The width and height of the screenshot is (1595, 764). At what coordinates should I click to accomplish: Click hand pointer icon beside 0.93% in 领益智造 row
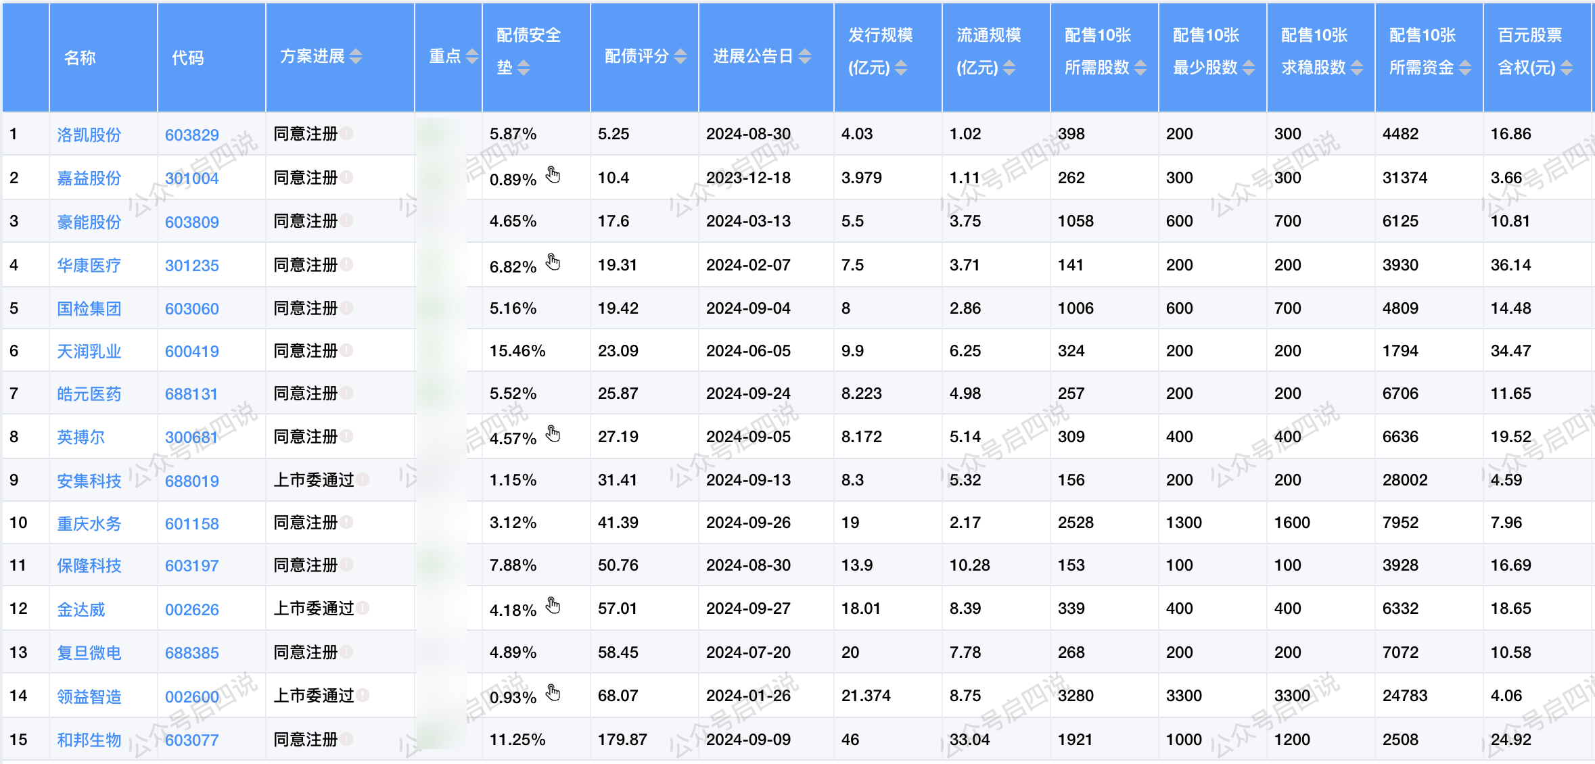pos(553,692)
